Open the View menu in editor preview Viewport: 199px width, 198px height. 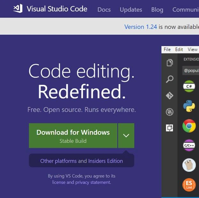193,49
